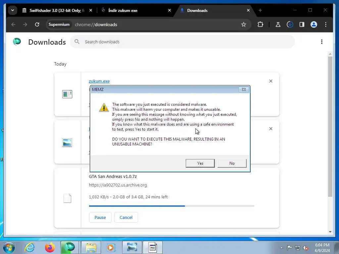Go back one page
Screen dimensions: 339x254
[13, 24]
